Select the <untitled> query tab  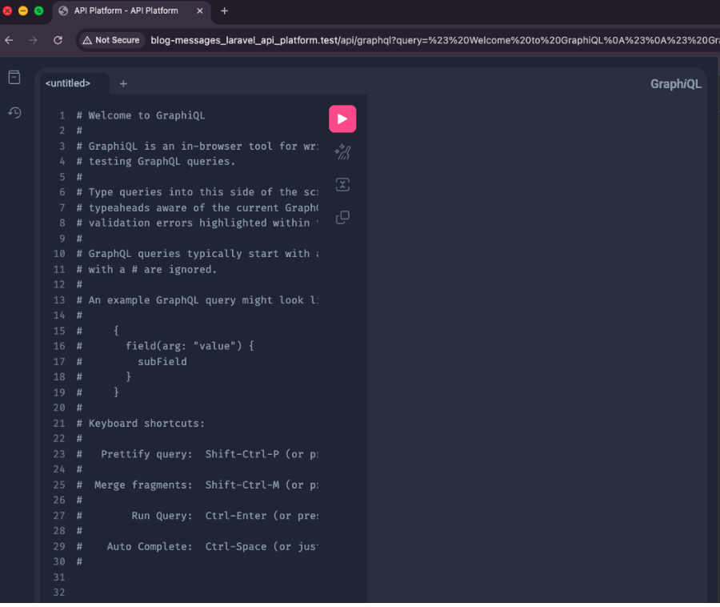(68, 83)
